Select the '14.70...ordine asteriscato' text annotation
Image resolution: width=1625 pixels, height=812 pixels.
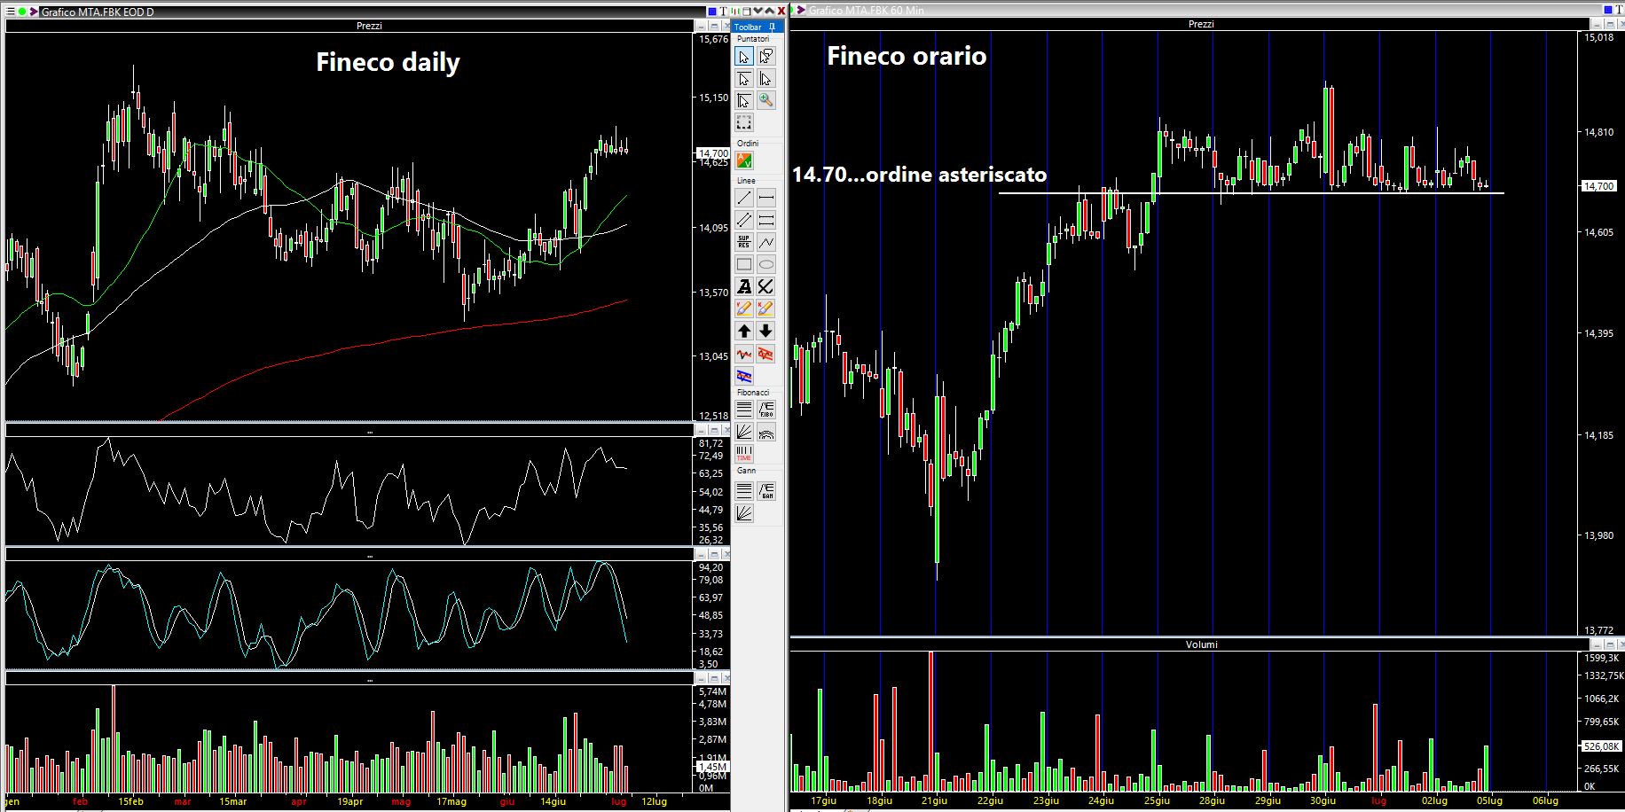point(919,175)
